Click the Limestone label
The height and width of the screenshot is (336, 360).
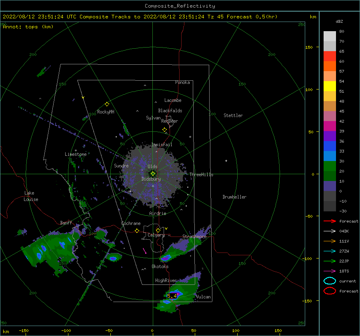(x=76, y=154)
